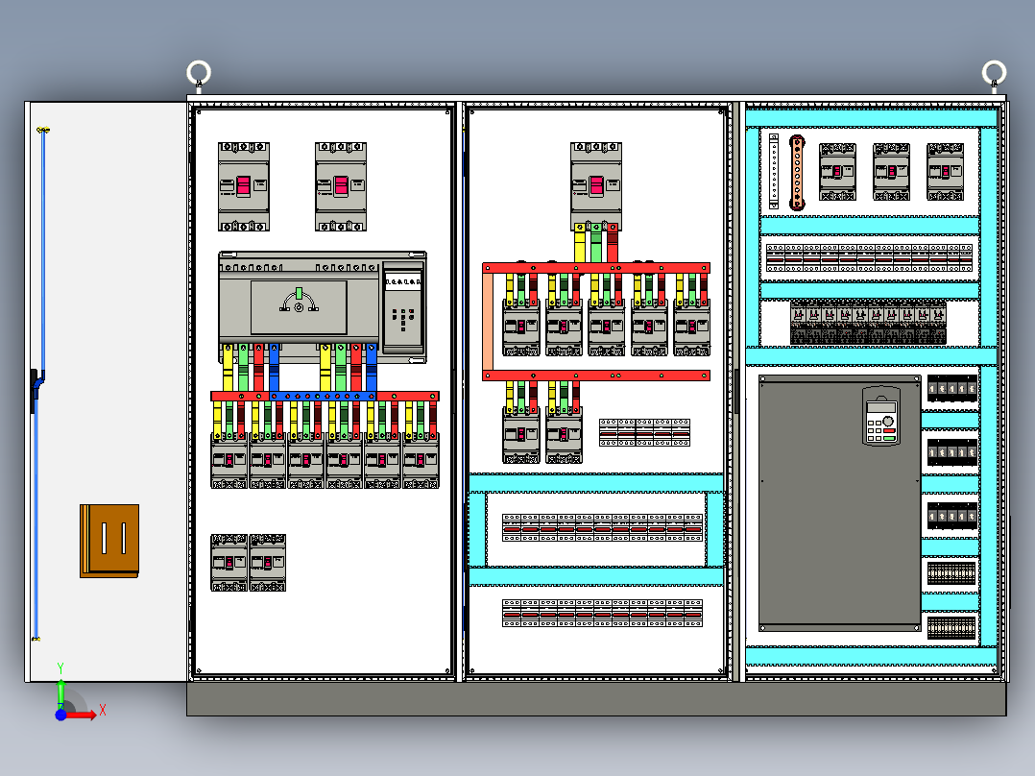Image resolution: width=1035 pixels, height=776 pixels.
Task: Pick the upper red busbar in the middle panel
Action: pos(596,268)
